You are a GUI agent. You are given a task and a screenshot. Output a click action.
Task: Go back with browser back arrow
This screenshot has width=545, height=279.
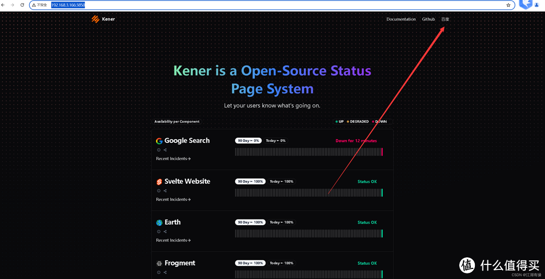tap(4, 5)
